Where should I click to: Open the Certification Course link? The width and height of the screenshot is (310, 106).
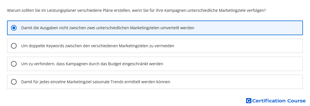point(276,101)
